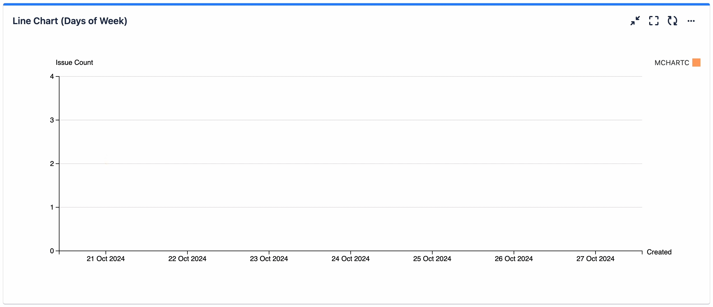Hide the MCHARTC dataset via legend
This screenshot has height=307, width=713.
[x=672, y=63]
